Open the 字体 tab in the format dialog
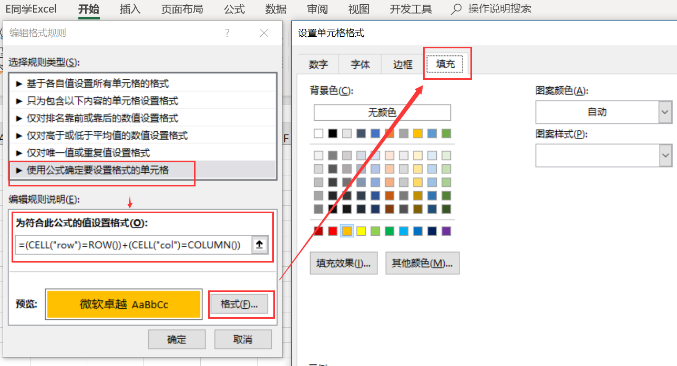 pos(360,64)
